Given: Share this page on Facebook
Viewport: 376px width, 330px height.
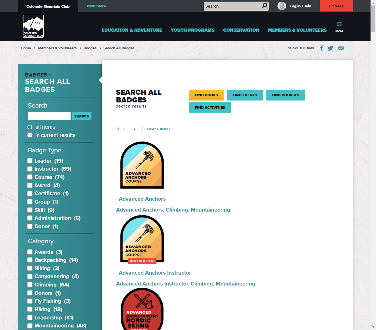Looking at the screenshot, I should coord(322,48).
